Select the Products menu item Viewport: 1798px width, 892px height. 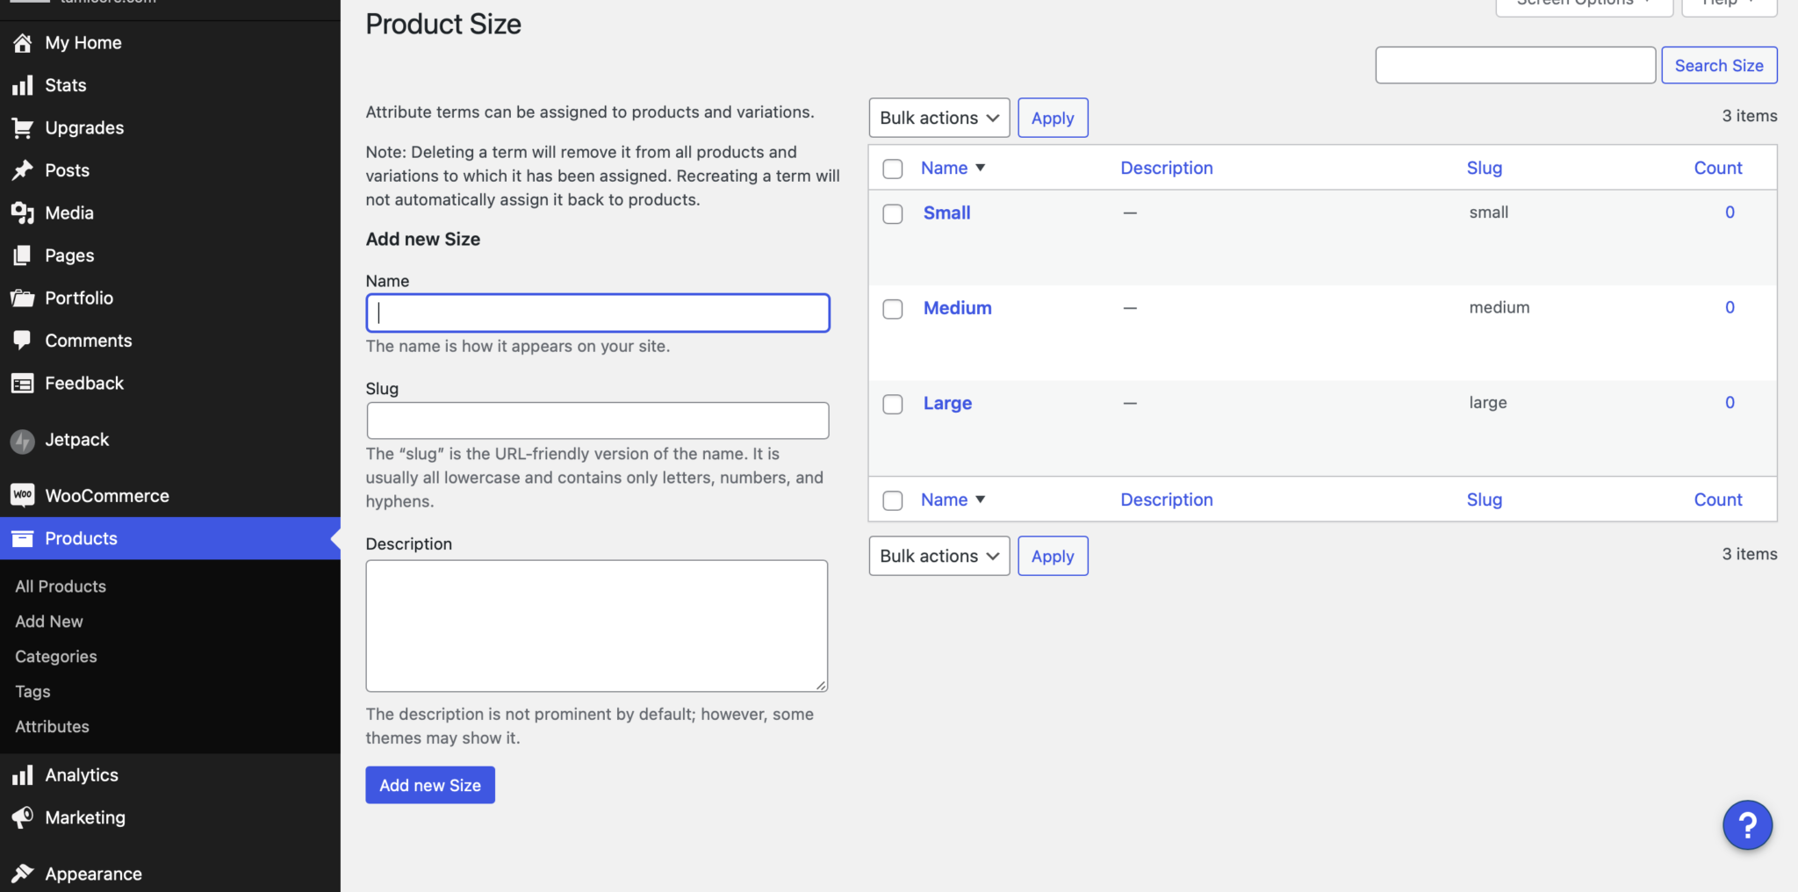[170, 538]
